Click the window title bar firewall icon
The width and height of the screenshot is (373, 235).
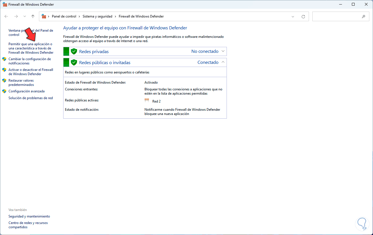coord(5,5)
